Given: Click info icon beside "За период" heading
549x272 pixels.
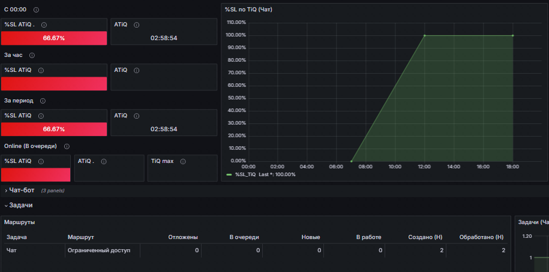Looking at the screenshot, I should pos(43,101).
